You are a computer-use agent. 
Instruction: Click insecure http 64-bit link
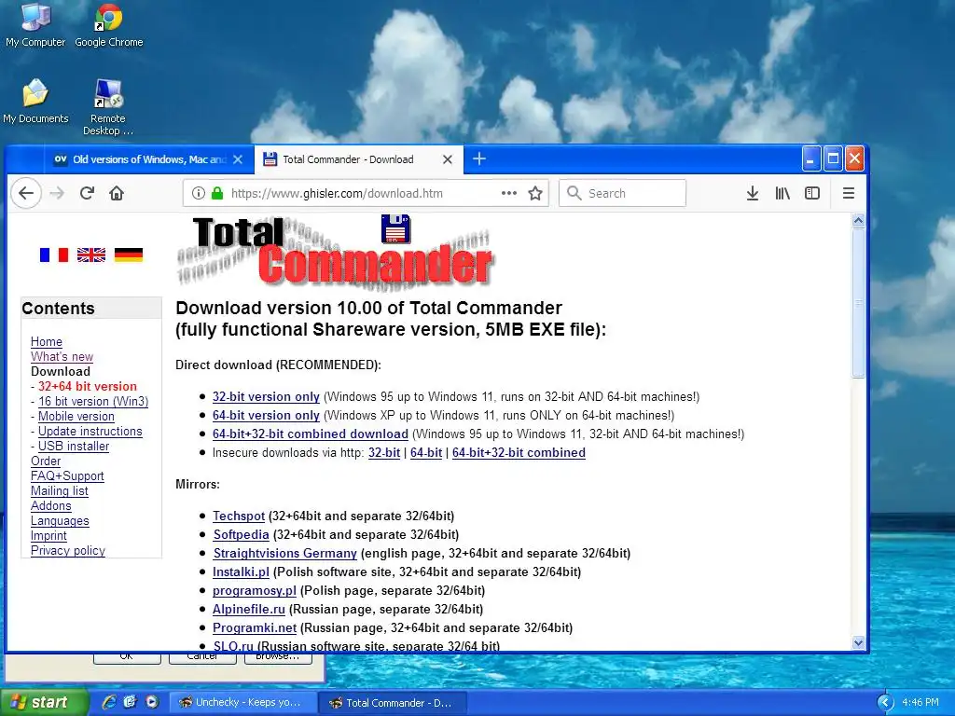426,453
